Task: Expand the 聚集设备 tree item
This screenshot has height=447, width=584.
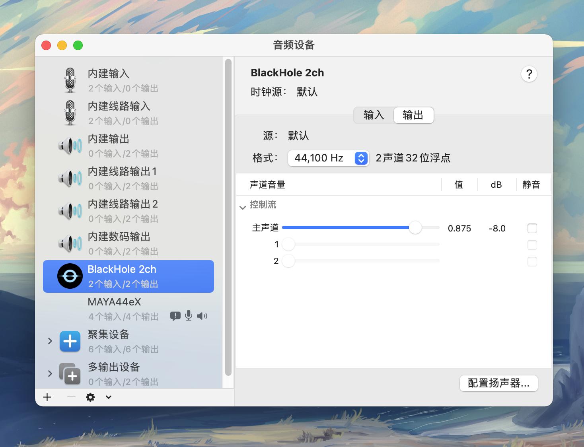Action: (x=50, y=341)
